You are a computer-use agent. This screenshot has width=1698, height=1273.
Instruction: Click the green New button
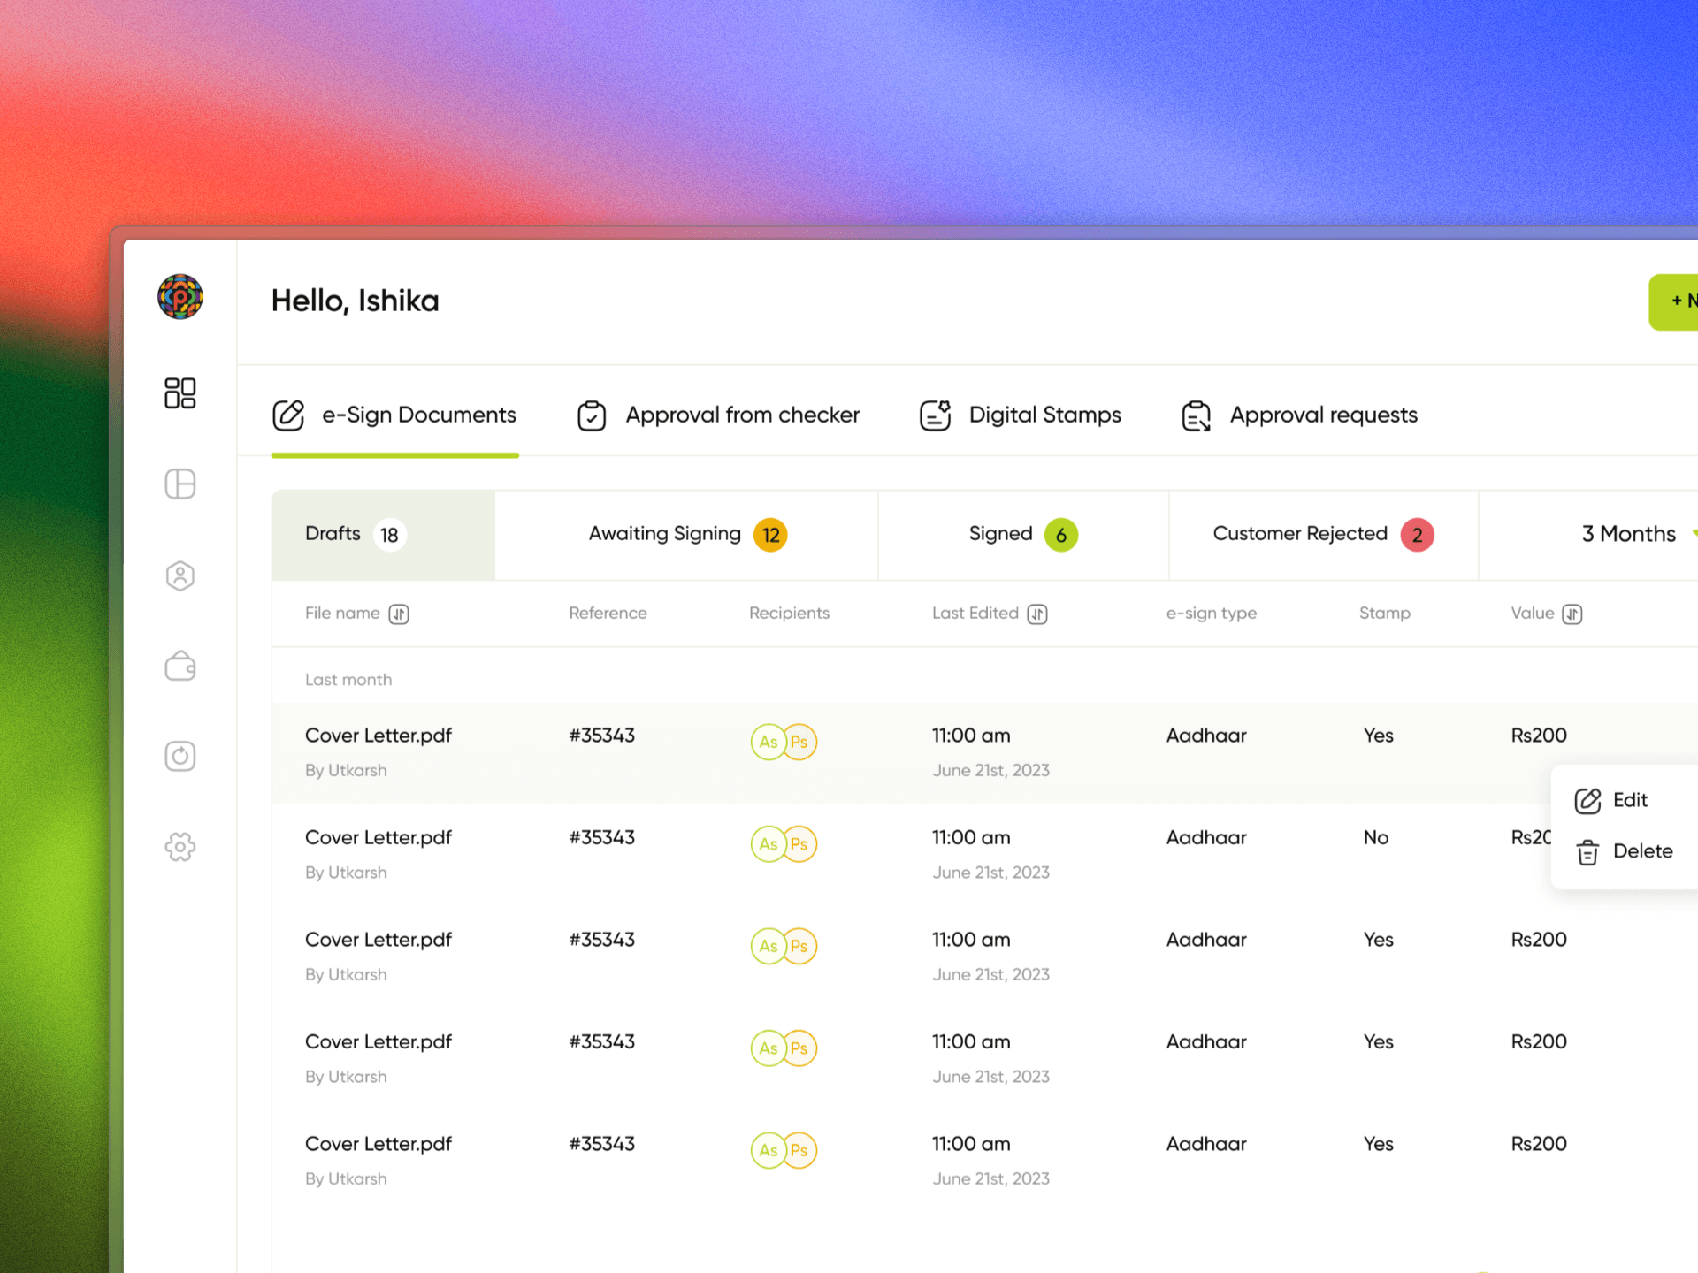tap(1676, 301)
